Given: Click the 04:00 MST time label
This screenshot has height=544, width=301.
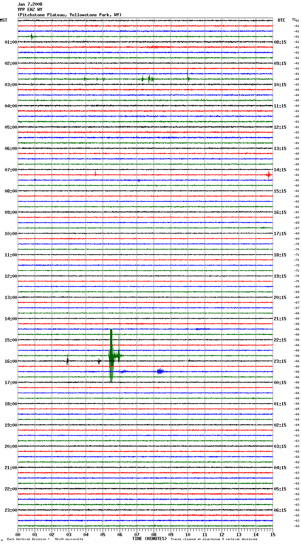Looking at the screenshot, I should click(11, 106).
